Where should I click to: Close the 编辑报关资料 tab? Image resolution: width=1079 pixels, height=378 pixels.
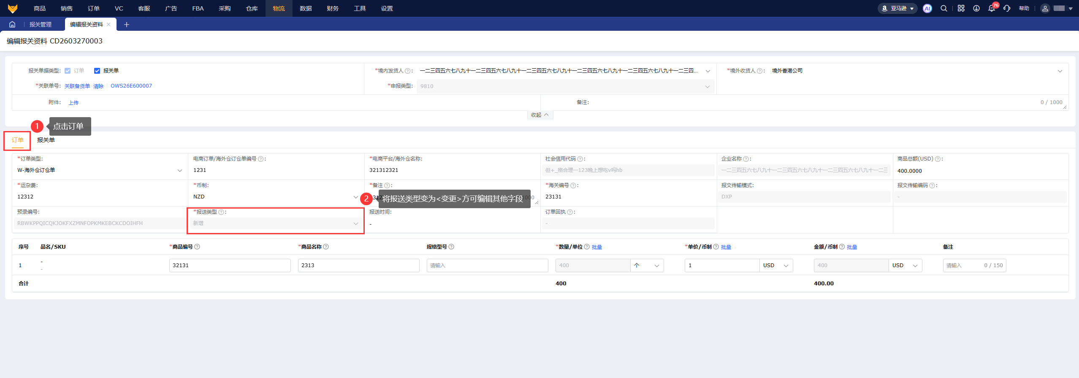point(108,24)
